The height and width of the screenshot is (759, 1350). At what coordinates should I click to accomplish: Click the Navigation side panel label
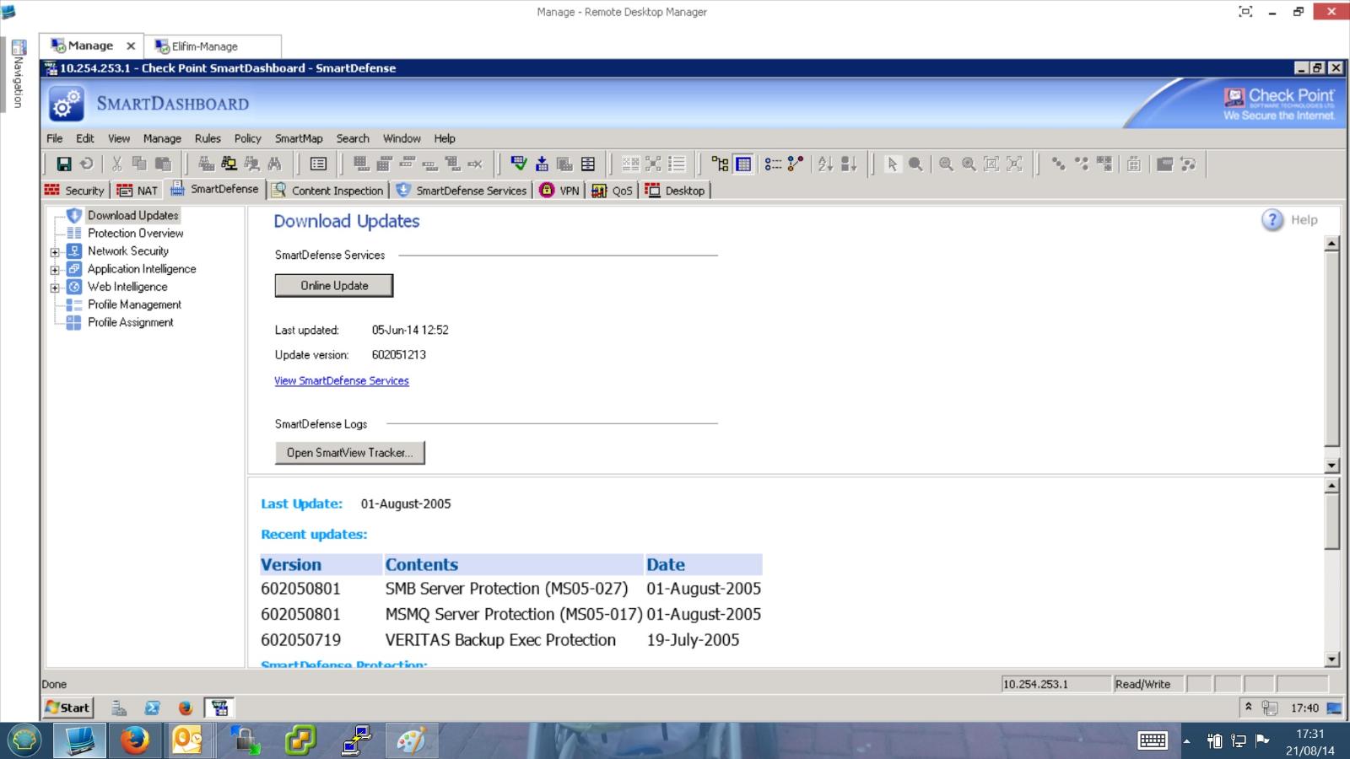[18, 82]
